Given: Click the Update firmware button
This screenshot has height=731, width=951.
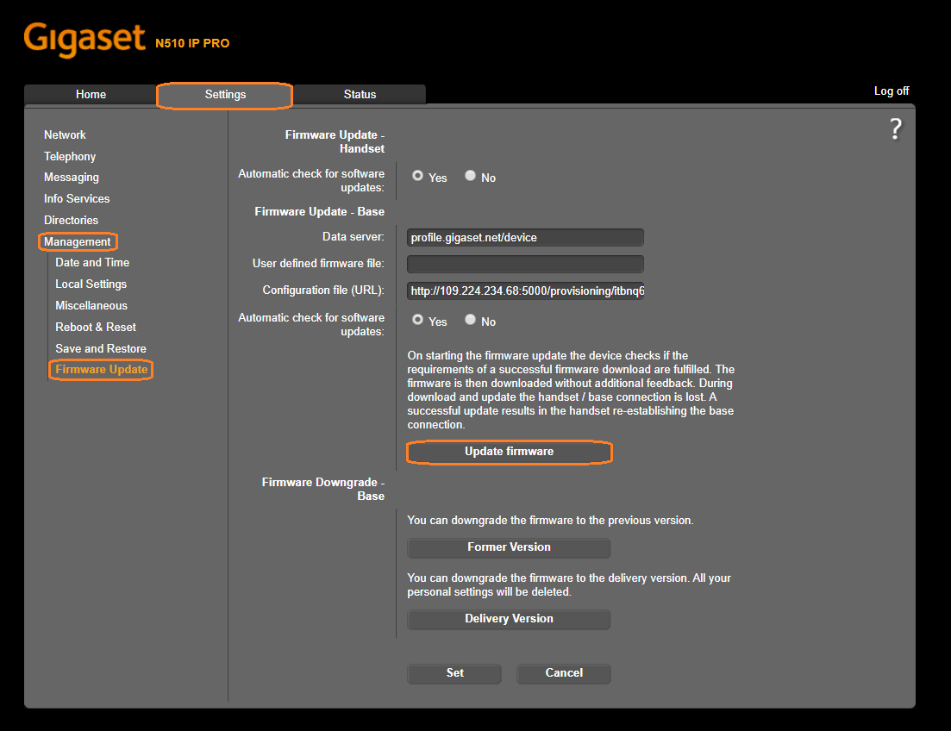Looking at the screenshot, I should (509, 452).
